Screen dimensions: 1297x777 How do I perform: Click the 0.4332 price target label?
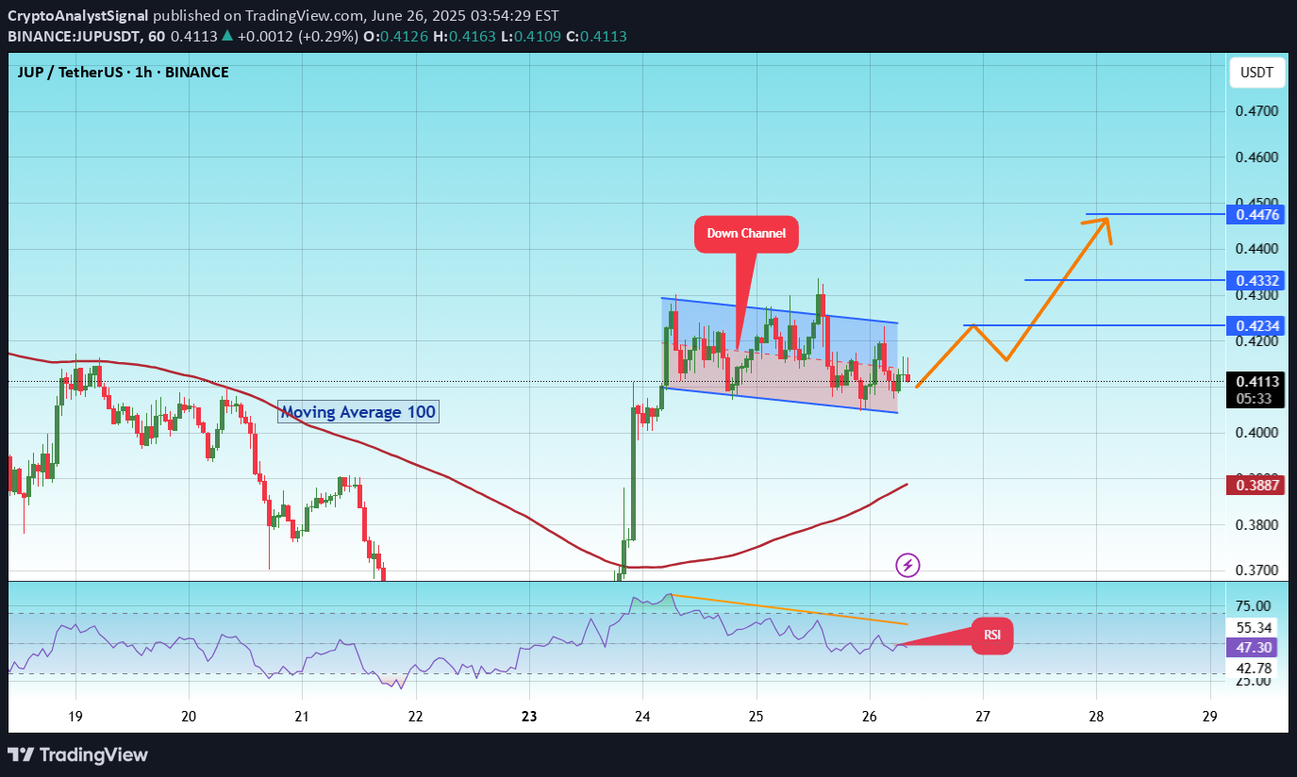tap(1256, 281)
